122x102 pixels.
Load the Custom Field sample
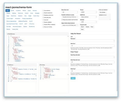pos(15,29)
